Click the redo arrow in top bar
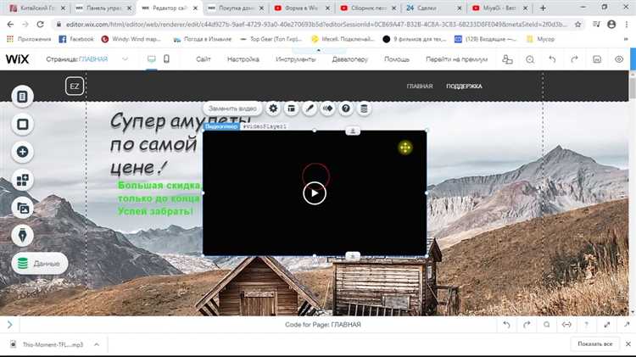The image size is (636, 357). (574, 59)
